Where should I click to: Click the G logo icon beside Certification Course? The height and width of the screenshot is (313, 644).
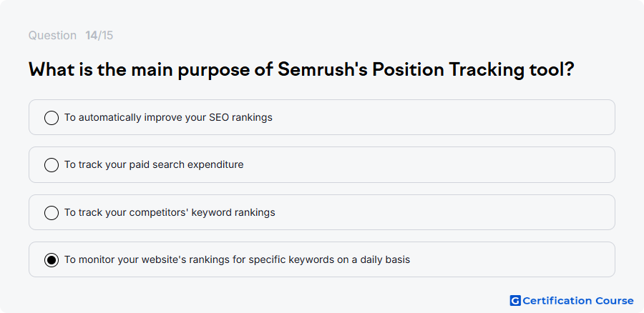point(515,301)
